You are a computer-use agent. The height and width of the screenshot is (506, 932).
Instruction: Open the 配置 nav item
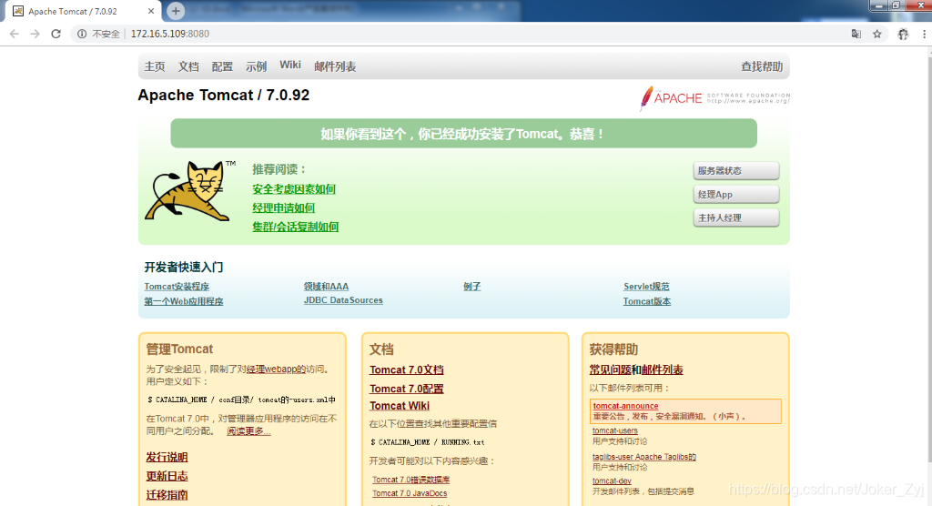(222, 66)
